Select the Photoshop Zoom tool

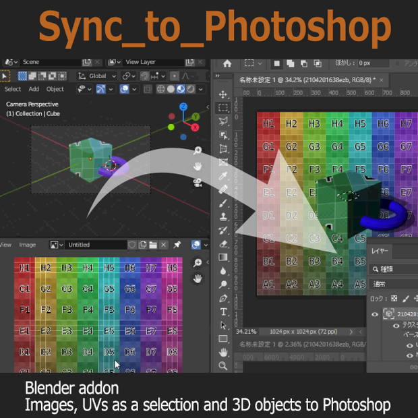click(223, 365)
